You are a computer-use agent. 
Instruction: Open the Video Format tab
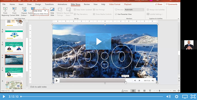(114, 4)
